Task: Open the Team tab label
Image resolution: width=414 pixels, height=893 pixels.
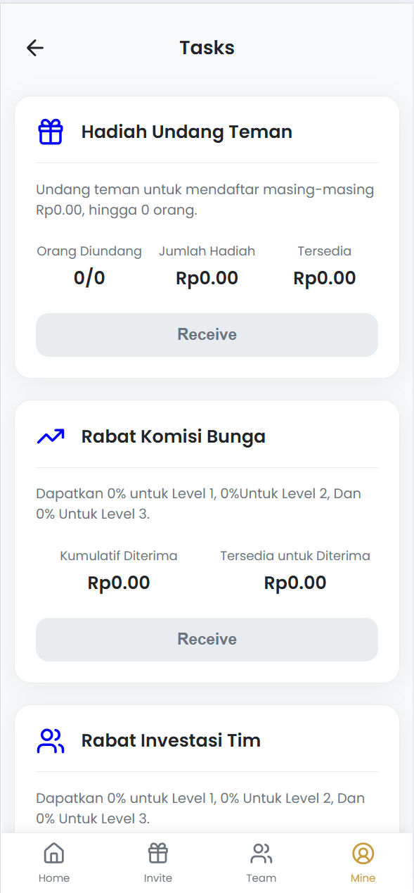Action: 261,878
